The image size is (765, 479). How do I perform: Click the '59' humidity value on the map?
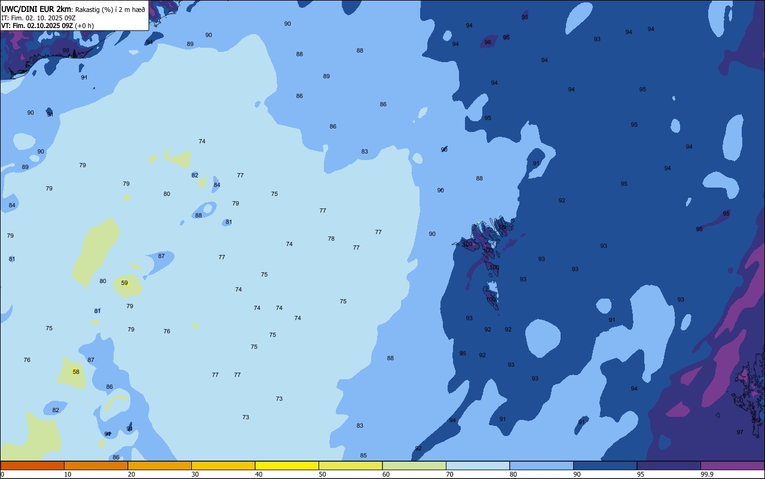pyautogui.click(x=124, y=283)
